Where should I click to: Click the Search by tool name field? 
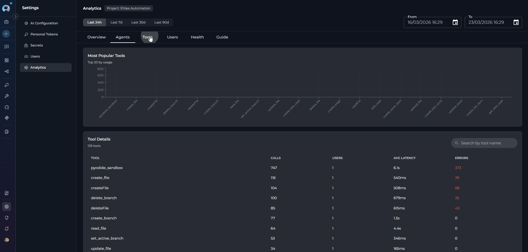click(x=484, y=143)
